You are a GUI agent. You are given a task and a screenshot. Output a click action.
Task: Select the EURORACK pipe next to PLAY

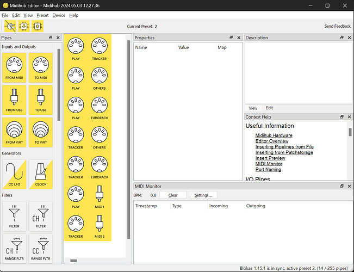(100, 108)
